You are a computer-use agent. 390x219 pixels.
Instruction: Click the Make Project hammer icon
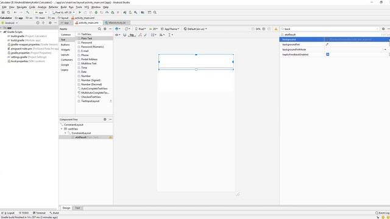[x=27, y=12]
